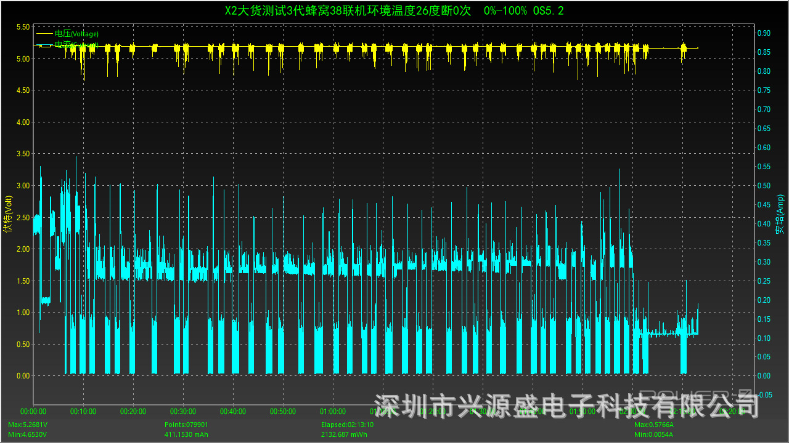Image resolution: width=789 pixels, height=443 pixels.
Task: Click the Min:0.0054A current readout
Action: click(x=653, y=434)
